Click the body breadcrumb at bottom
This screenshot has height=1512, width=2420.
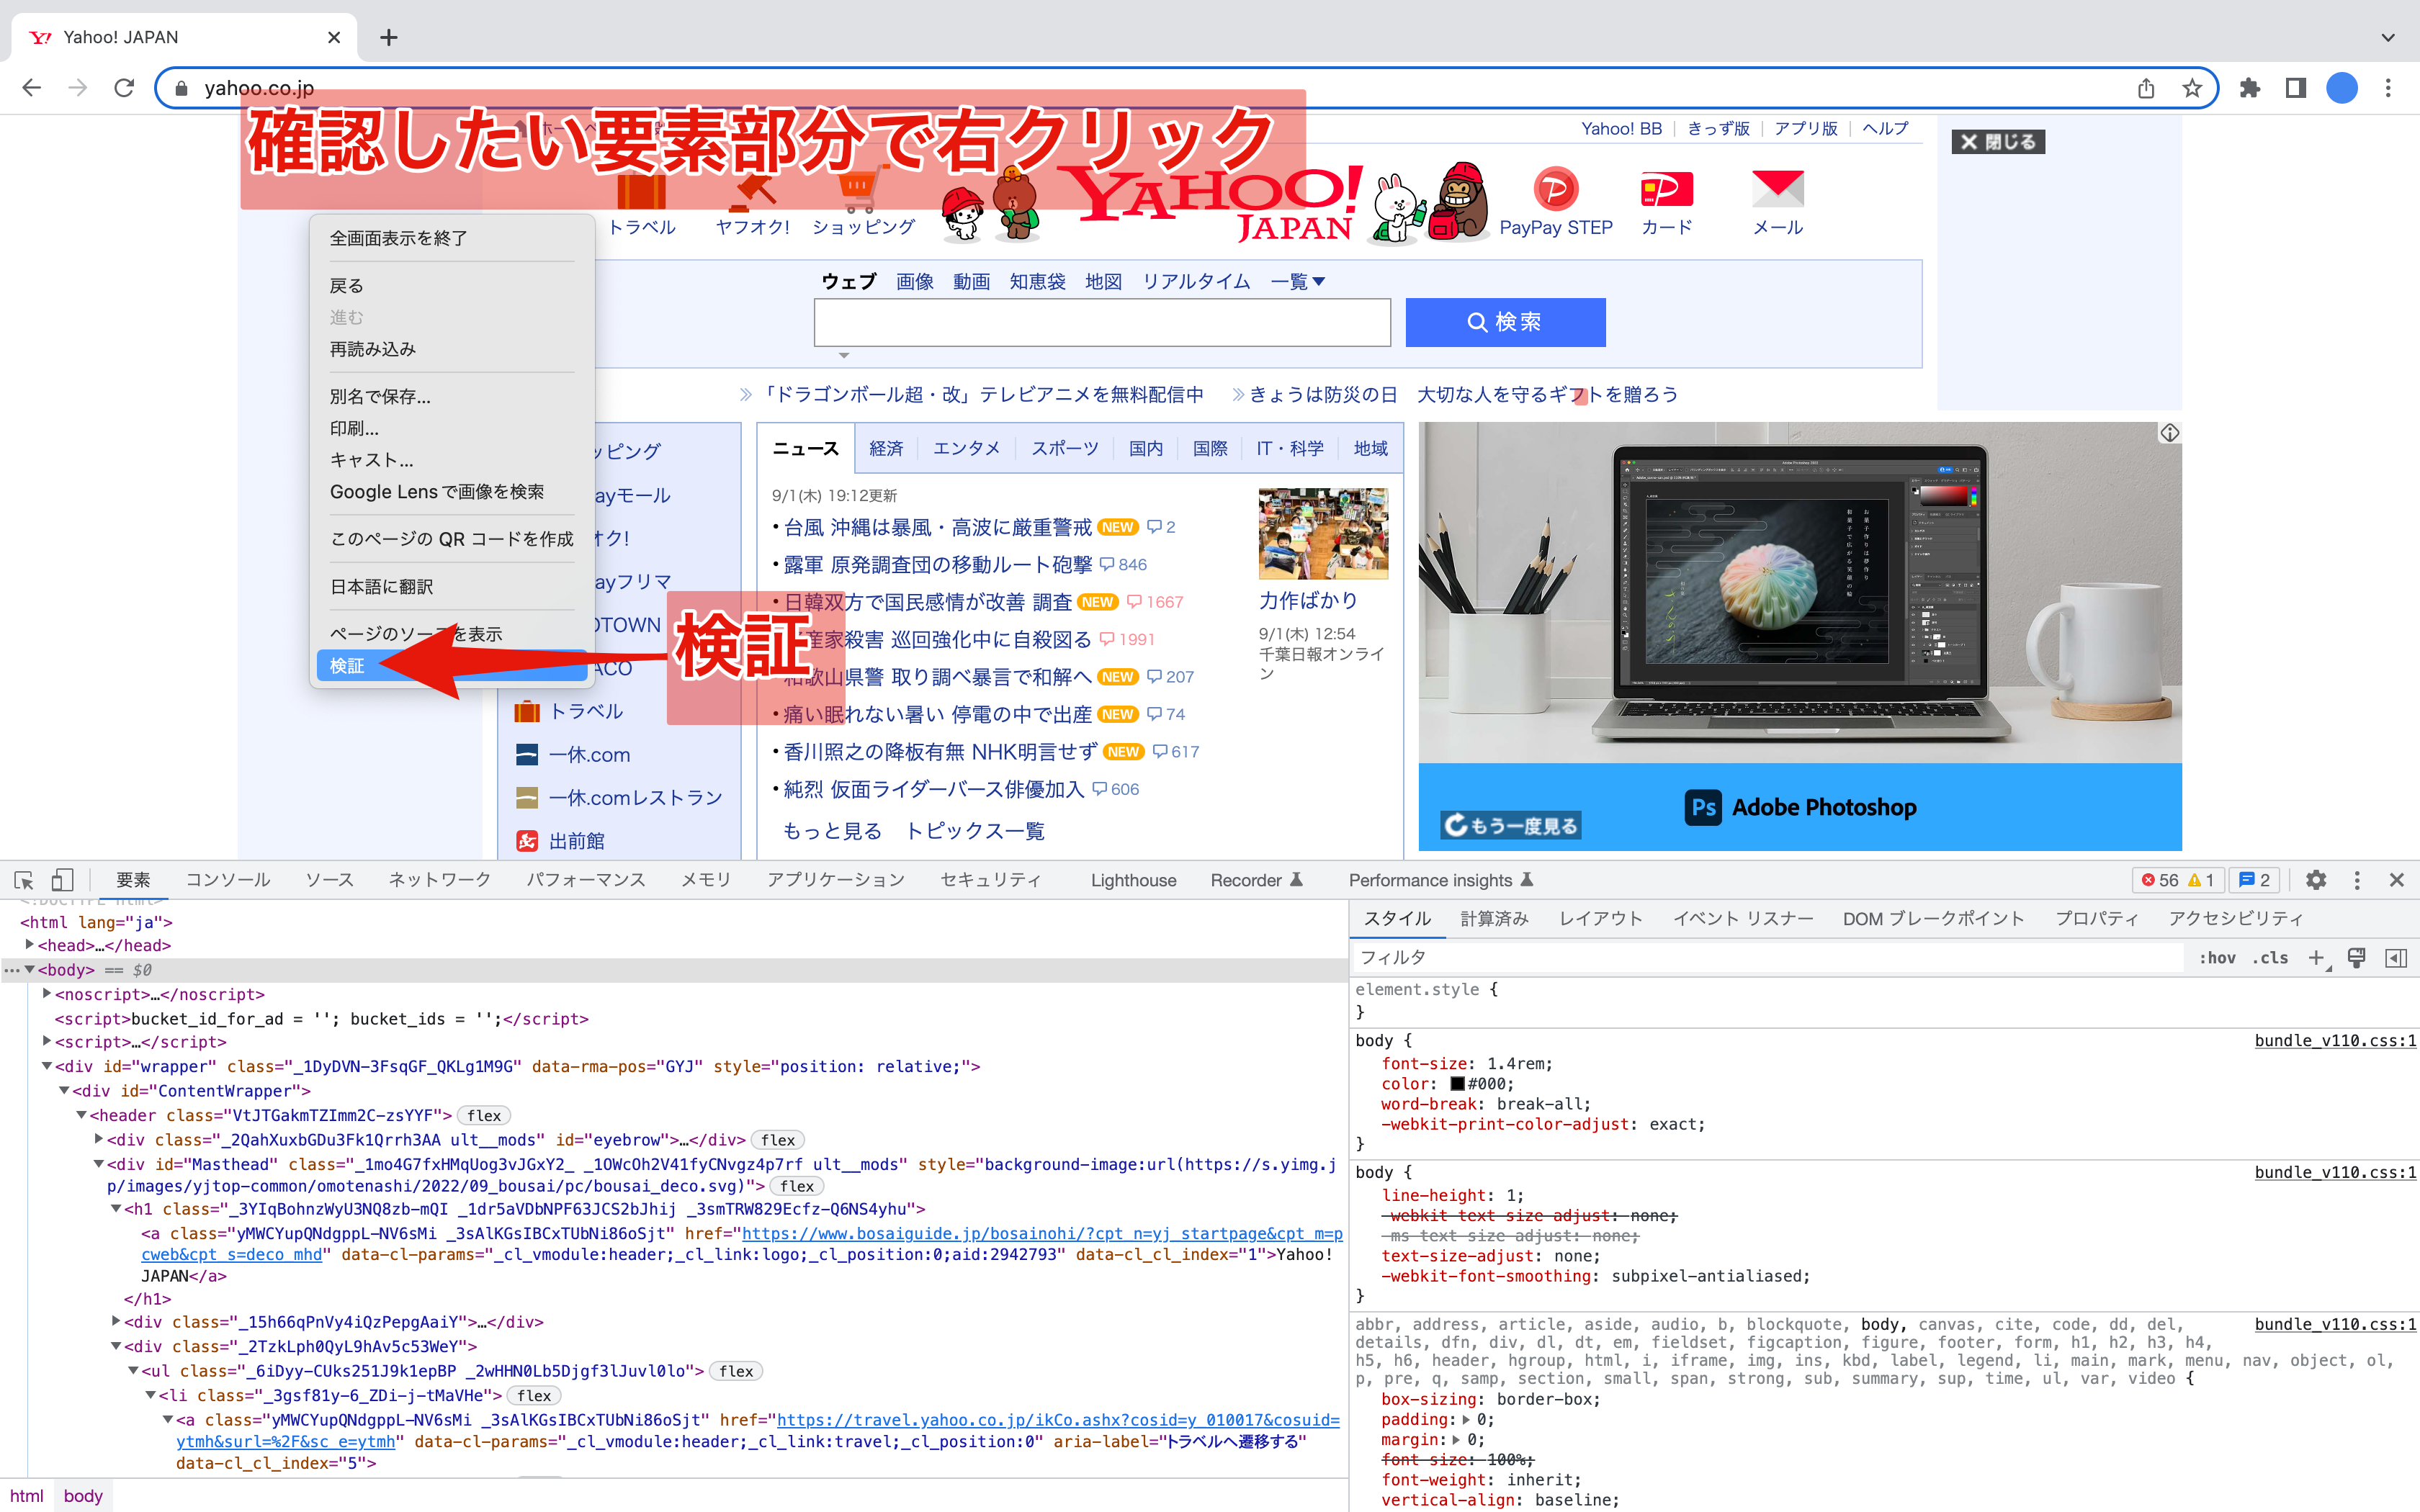coord(83,1495)
